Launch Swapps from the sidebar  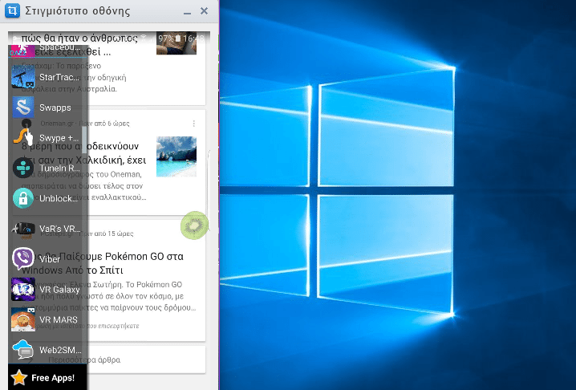click(x=23, y=107)
